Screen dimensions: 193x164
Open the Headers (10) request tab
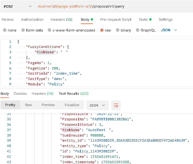pos(61,20)
